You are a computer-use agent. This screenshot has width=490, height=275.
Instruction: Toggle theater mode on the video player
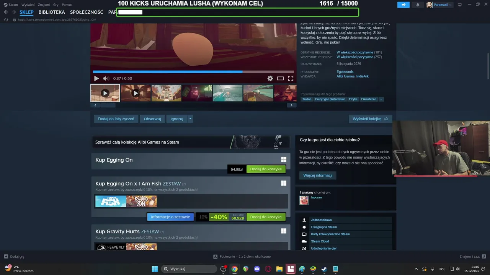[x=281, y=78]
